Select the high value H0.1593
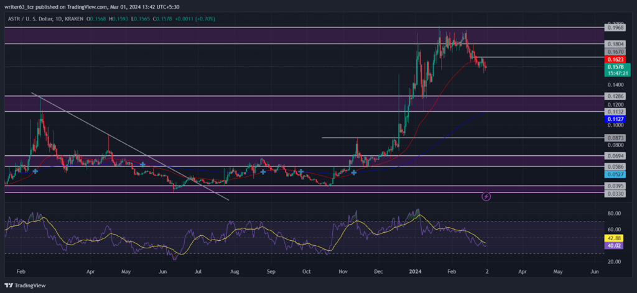 pyautogui.click(x=118, y=19)
